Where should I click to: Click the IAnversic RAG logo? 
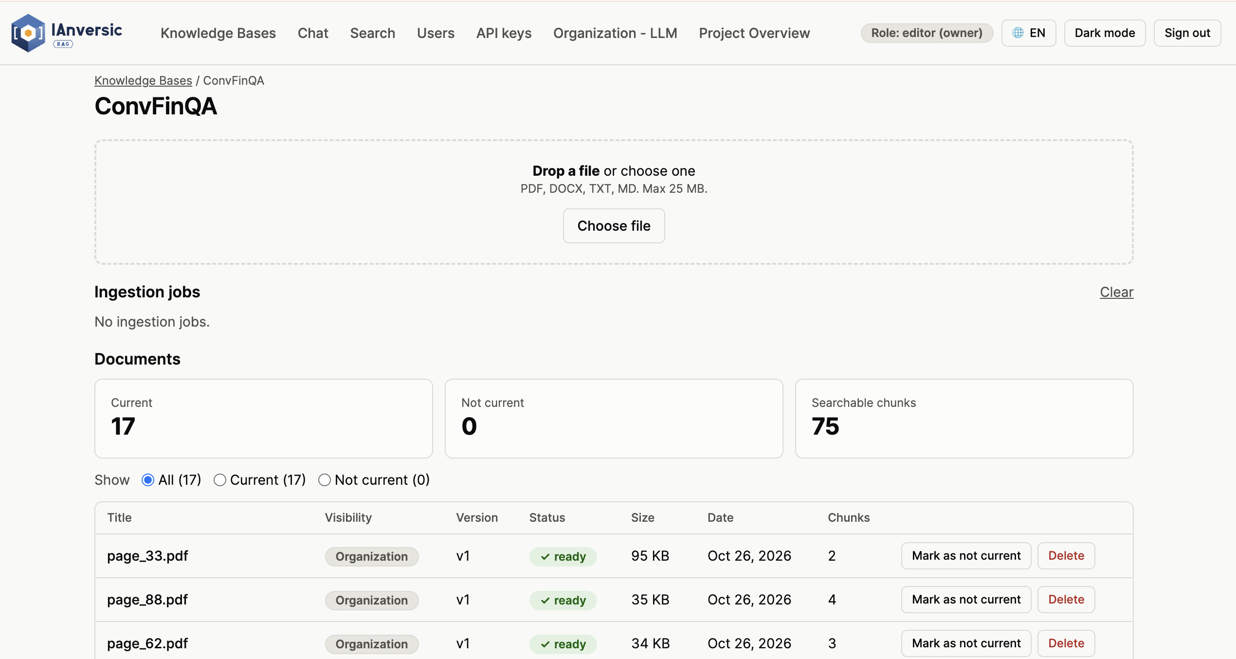[67, 33]
